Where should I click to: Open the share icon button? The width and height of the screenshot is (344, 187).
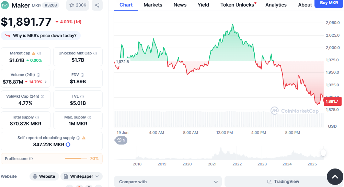pos(97,5)
